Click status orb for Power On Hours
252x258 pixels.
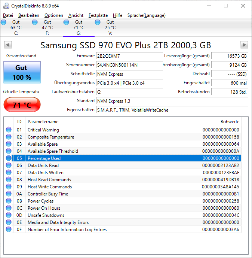[9, 208]
